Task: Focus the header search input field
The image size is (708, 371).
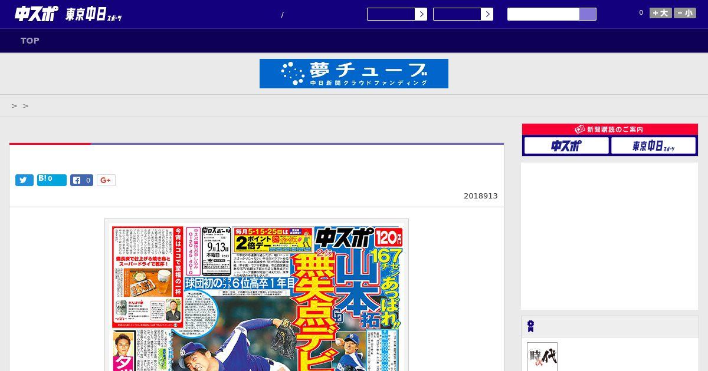Action: 543,14
